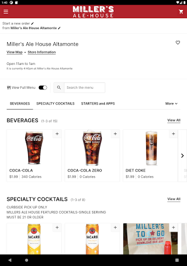
Task: Open the shopping cart
Action: click(181, 11)
